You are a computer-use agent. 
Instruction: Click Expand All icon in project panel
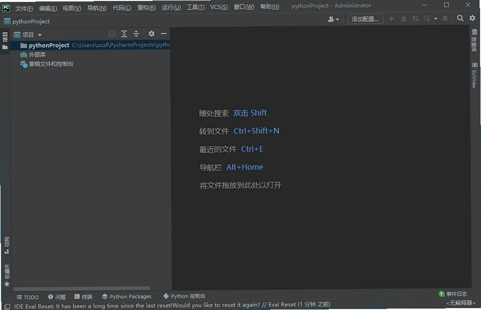tap(124, 34)
